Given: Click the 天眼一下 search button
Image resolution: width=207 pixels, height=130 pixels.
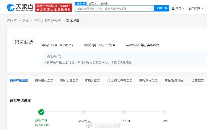Looking at the screenshot, I should [x=162, y=8].
